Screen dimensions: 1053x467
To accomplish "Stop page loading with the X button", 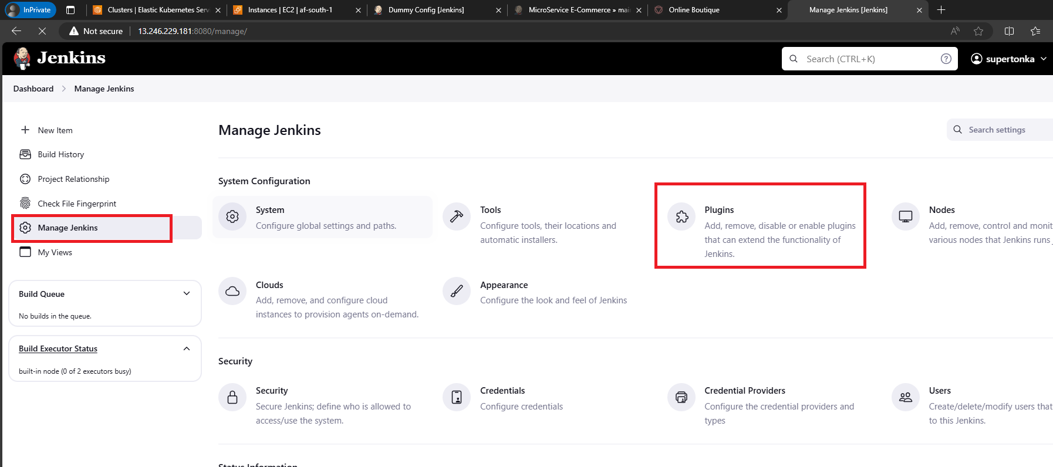I will (x=42, y=31).
